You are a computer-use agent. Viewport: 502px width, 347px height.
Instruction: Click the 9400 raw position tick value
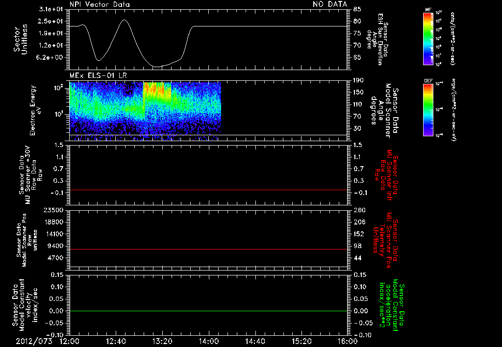[x=56, y=246]
